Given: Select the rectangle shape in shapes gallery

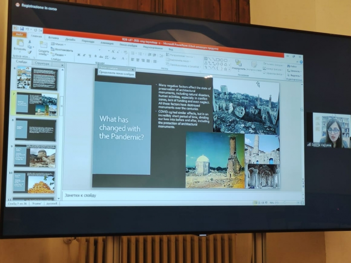Looking at the screenshot, I should pyautogui.click(x=217, y=60).
